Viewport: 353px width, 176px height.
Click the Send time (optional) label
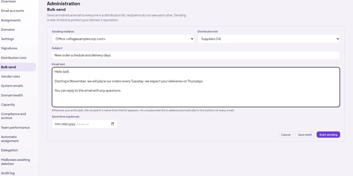point(65,117)
